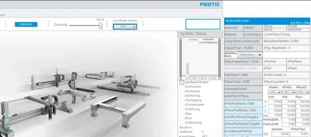
Task: Click the xDone status cell
Action: 298,26
